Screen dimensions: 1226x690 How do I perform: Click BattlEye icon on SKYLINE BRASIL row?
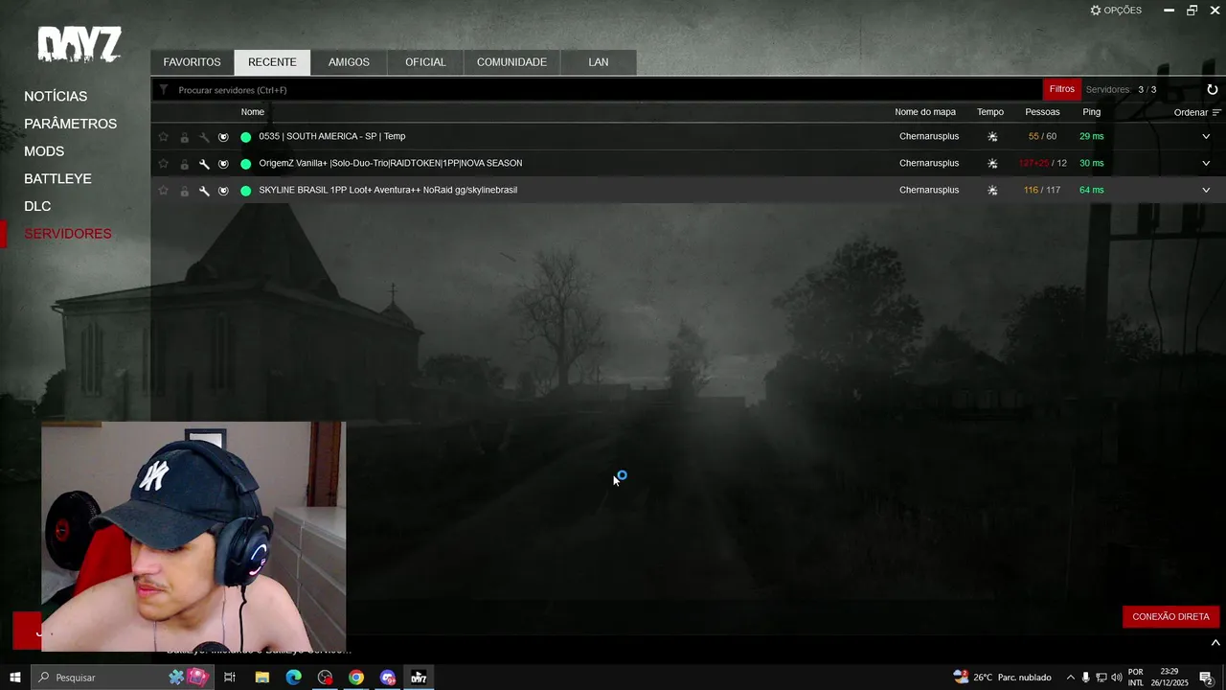tap(223, 191)
